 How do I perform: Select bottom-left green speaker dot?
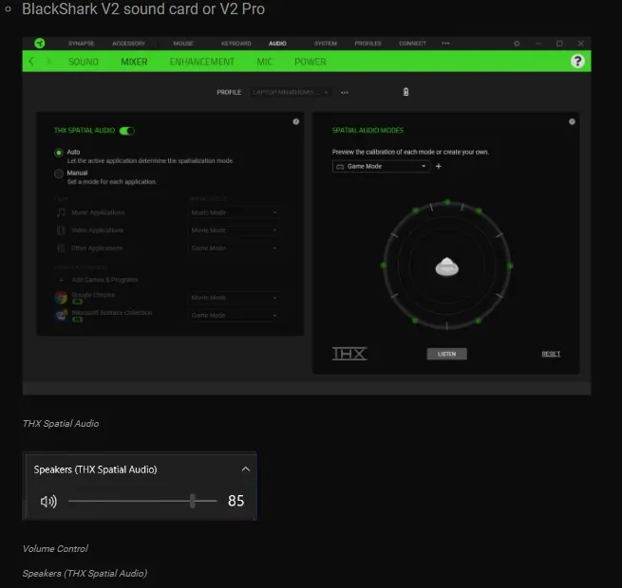[x=415, y=321]
